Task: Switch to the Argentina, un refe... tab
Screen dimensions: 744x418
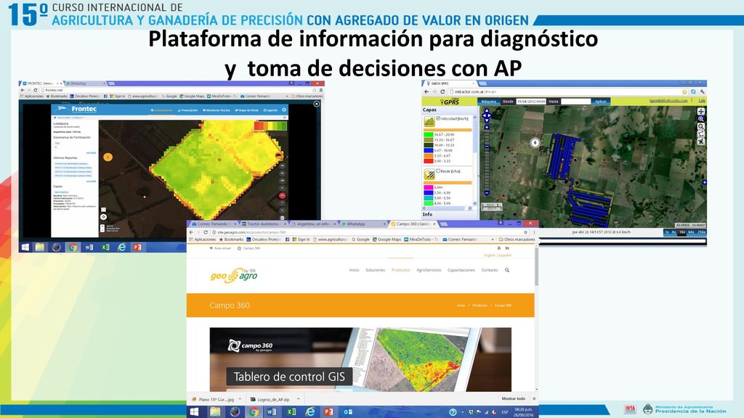Action: point(312,224)
